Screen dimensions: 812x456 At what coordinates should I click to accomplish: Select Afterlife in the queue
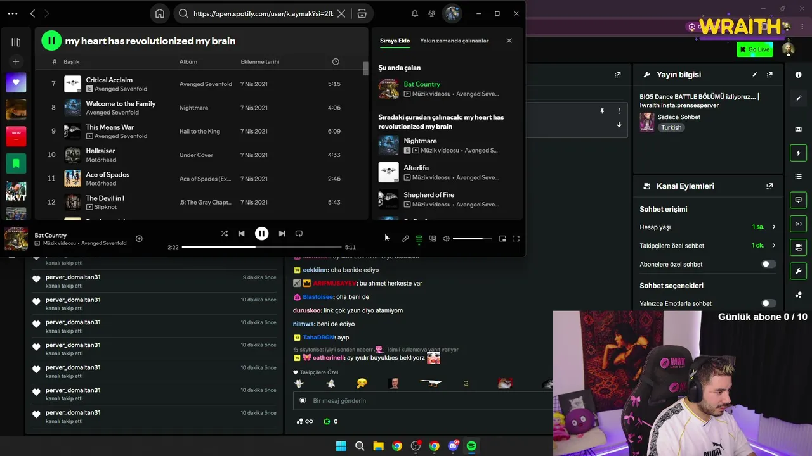click(x=447, y=172)
